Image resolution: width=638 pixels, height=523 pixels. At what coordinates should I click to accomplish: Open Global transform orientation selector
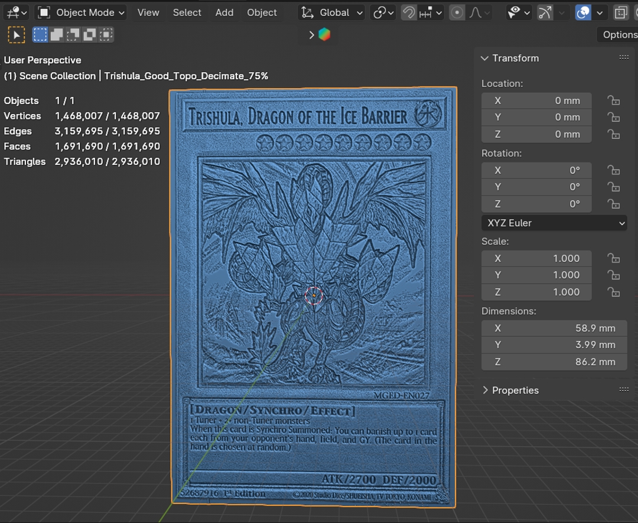click(x=332, y=12)
